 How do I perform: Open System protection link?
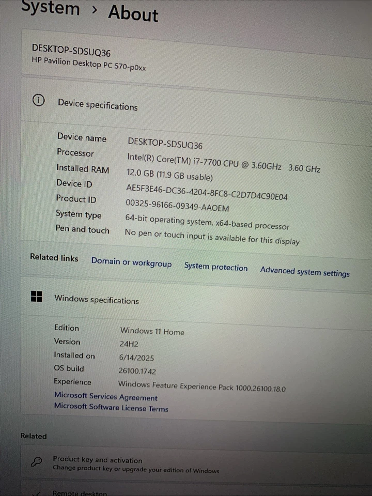[216, 267]
